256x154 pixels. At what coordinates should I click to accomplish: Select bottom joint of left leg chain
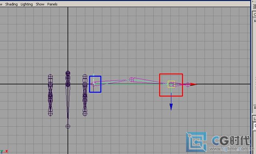tap(50, 114)
